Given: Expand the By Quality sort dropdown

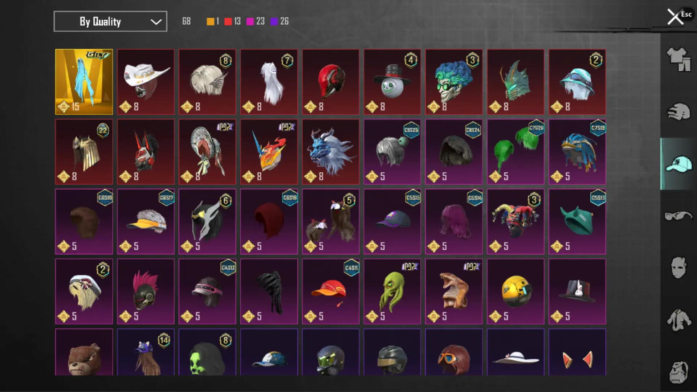Looking at the screenshot, I should 110,21.
